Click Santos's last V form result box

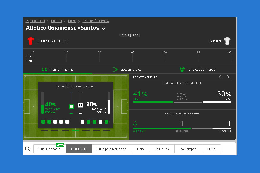click(x=106, y=122)
